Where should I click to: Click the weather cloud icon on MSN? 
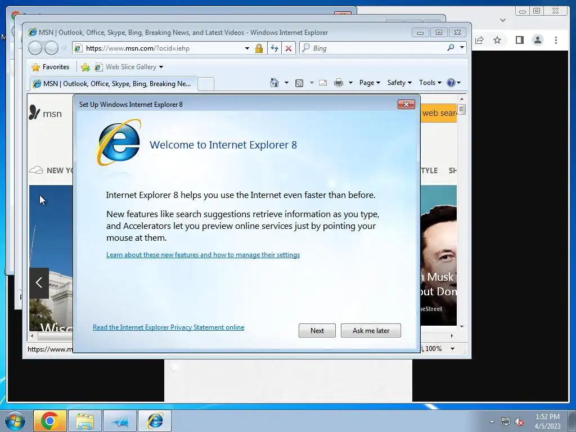click(36, 170)
